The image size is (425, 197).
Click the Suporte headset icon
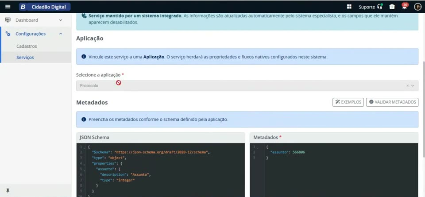coord(380,7)
